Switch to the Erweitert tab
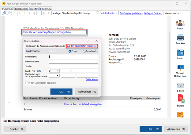This screenshot has width=191, height=135. click(x=34, y=9)
